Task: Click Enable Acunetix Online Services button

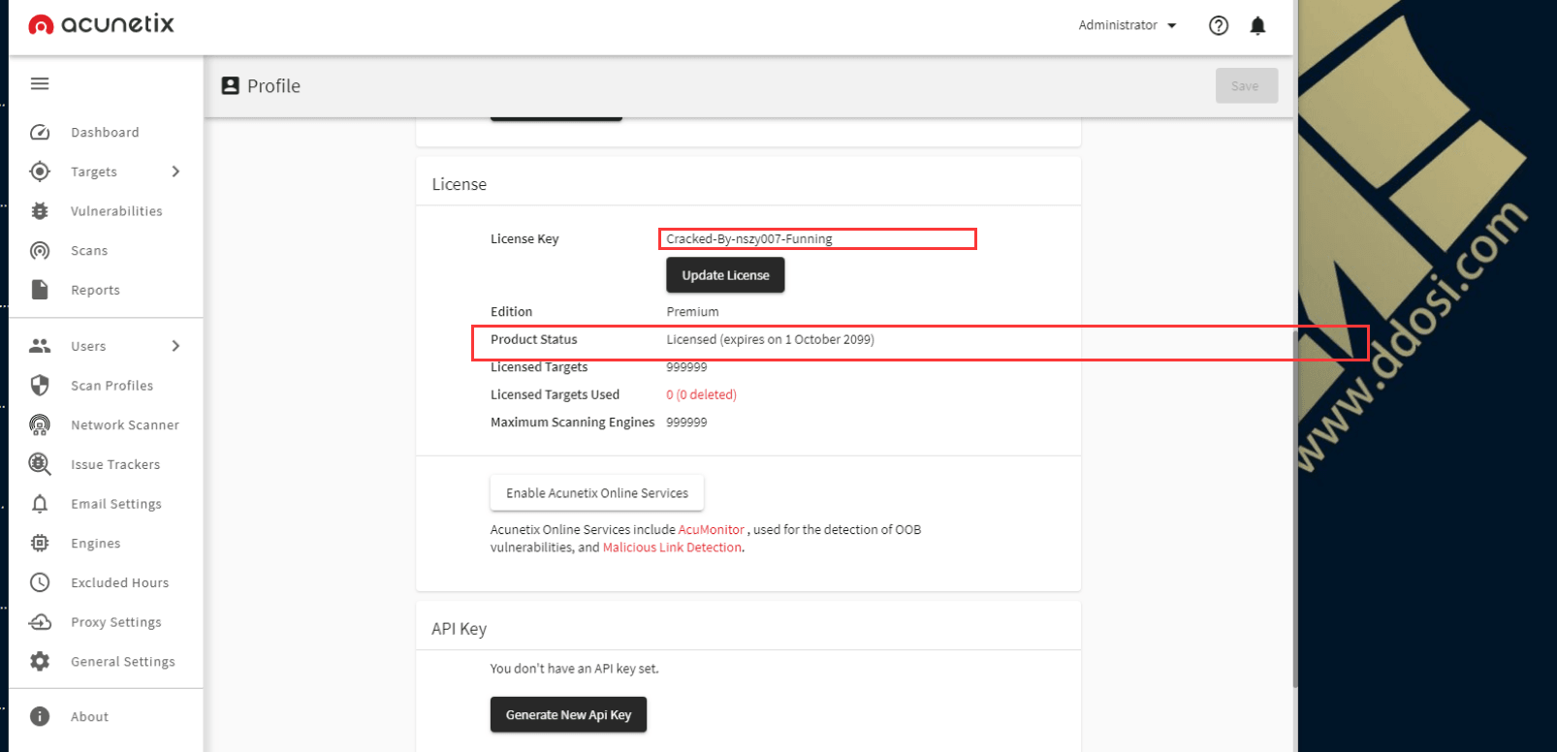Action: [597, 493]
